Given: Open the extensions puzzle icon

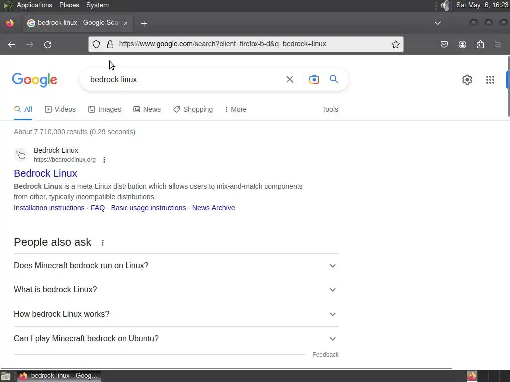Looking at the screenshot, I should coord(480,44).
